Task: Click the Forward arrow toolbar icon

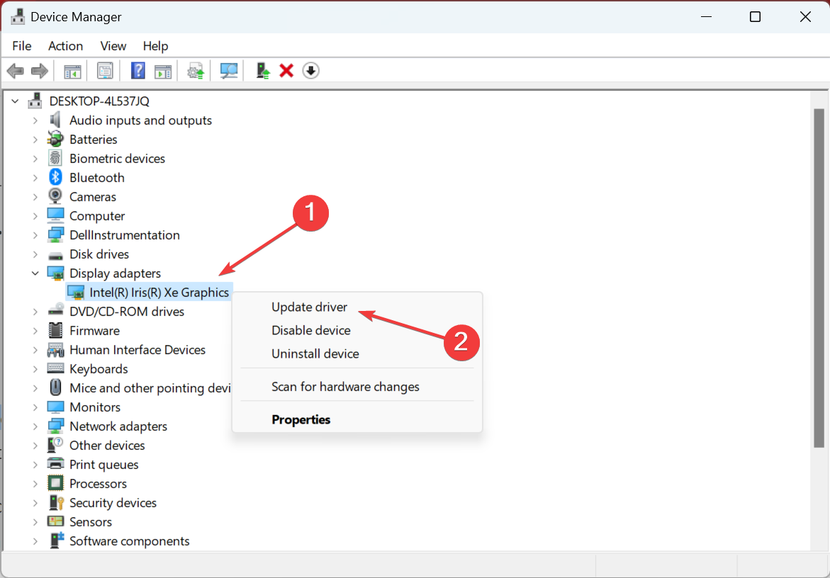Action: [40, 71]
